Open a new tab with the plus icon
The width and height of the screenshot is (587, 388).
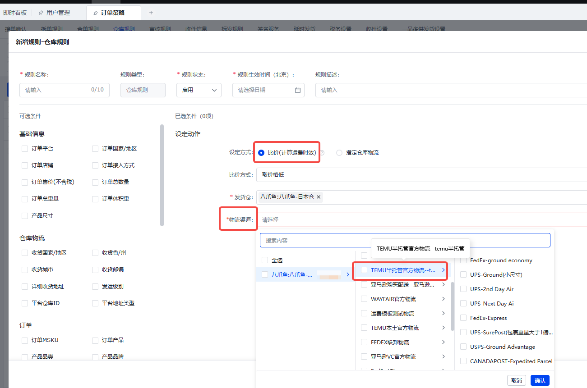point(151,13)
